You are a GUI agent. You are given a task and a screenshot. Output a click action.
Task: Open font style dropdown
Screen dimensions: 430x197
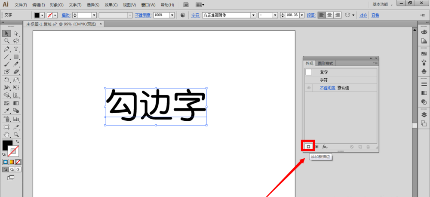click(275, 15)
